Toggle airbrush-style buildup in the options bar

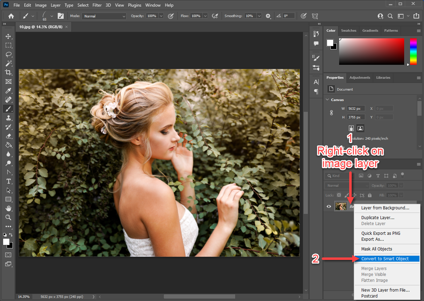(215, 16)
